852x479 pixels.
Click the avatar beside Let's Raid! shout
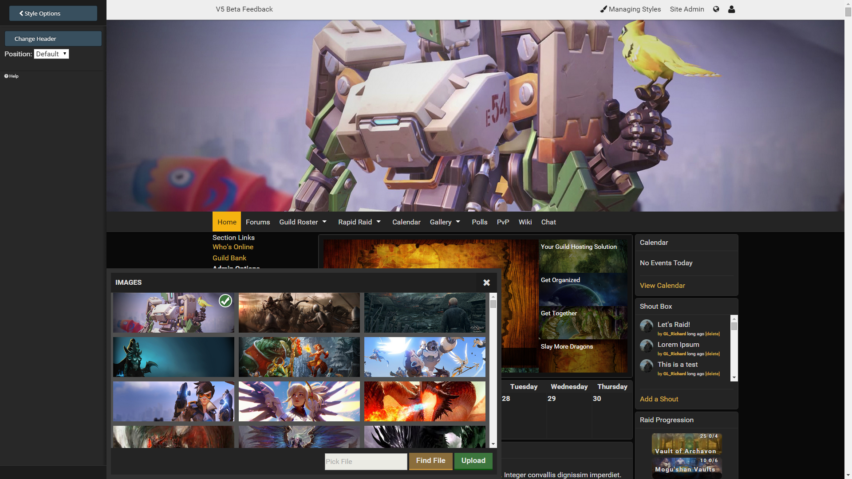click(647, 326)
